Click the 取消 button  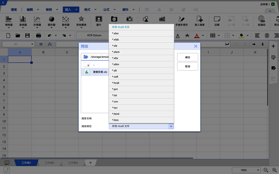click(x=187, y=66)
